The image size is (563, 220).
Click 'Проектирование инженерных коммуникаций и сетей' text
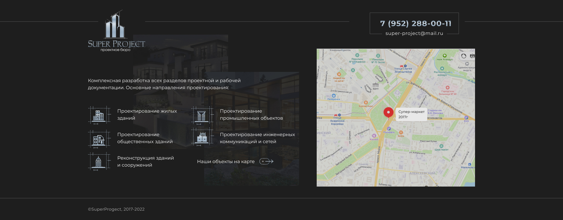coord(257,138)
